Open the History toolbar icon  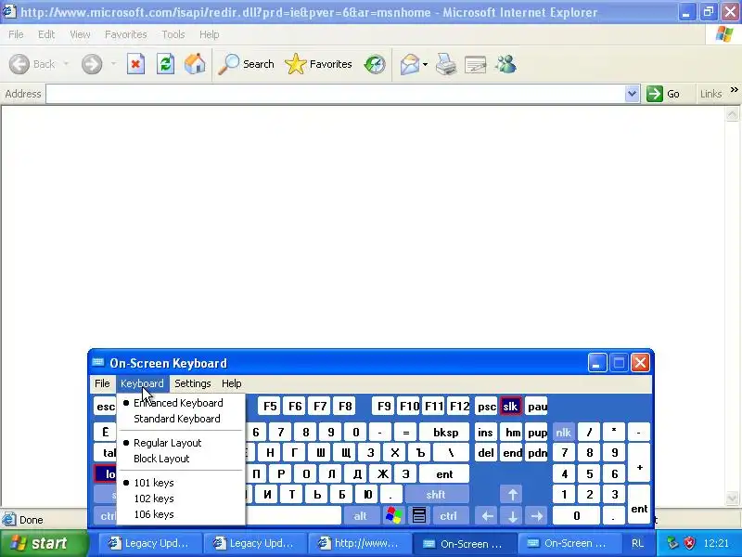(x=375, y=64)
